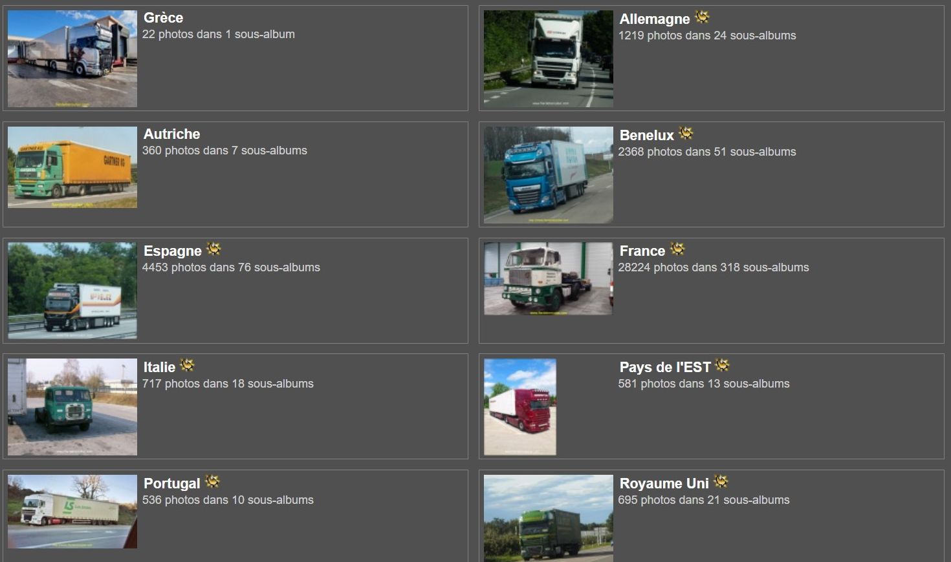Open the Grèce album link

click(x=163, y=18)
